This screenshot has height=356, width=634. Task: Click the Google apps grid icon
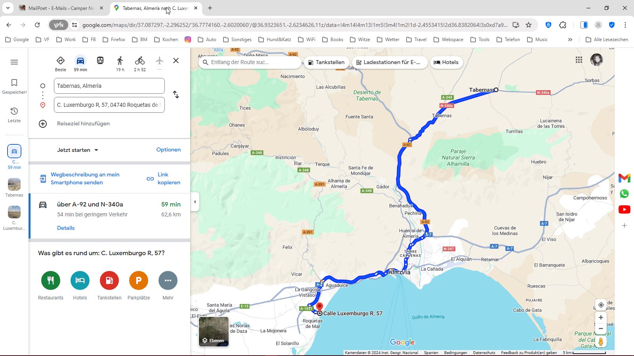pyautogui.click(x=579, y=60)
